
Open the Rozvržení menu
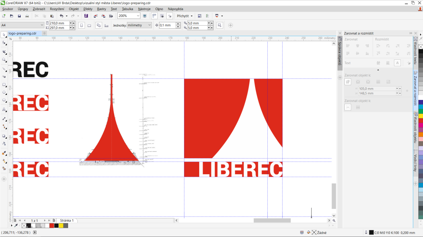pos(57,9)
